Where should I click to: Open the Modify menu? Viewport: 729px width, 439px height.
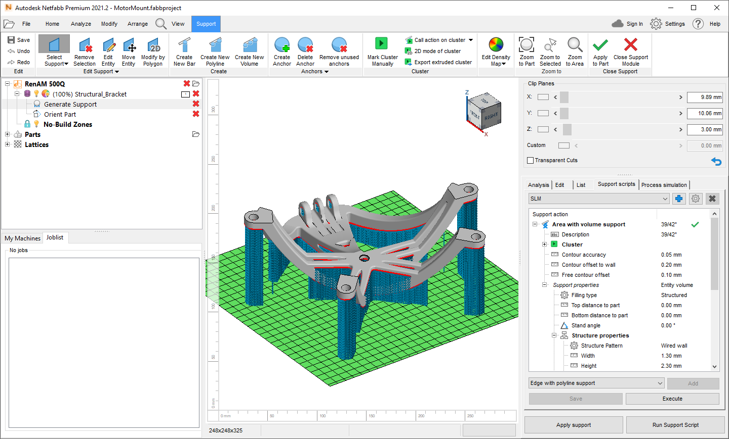point(109,24)
